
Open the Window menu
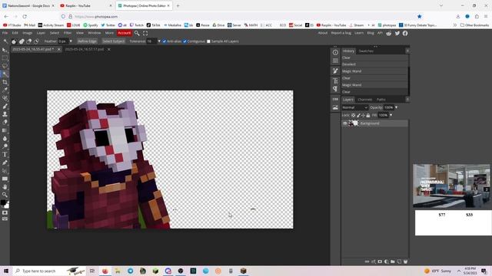point(94,33)
